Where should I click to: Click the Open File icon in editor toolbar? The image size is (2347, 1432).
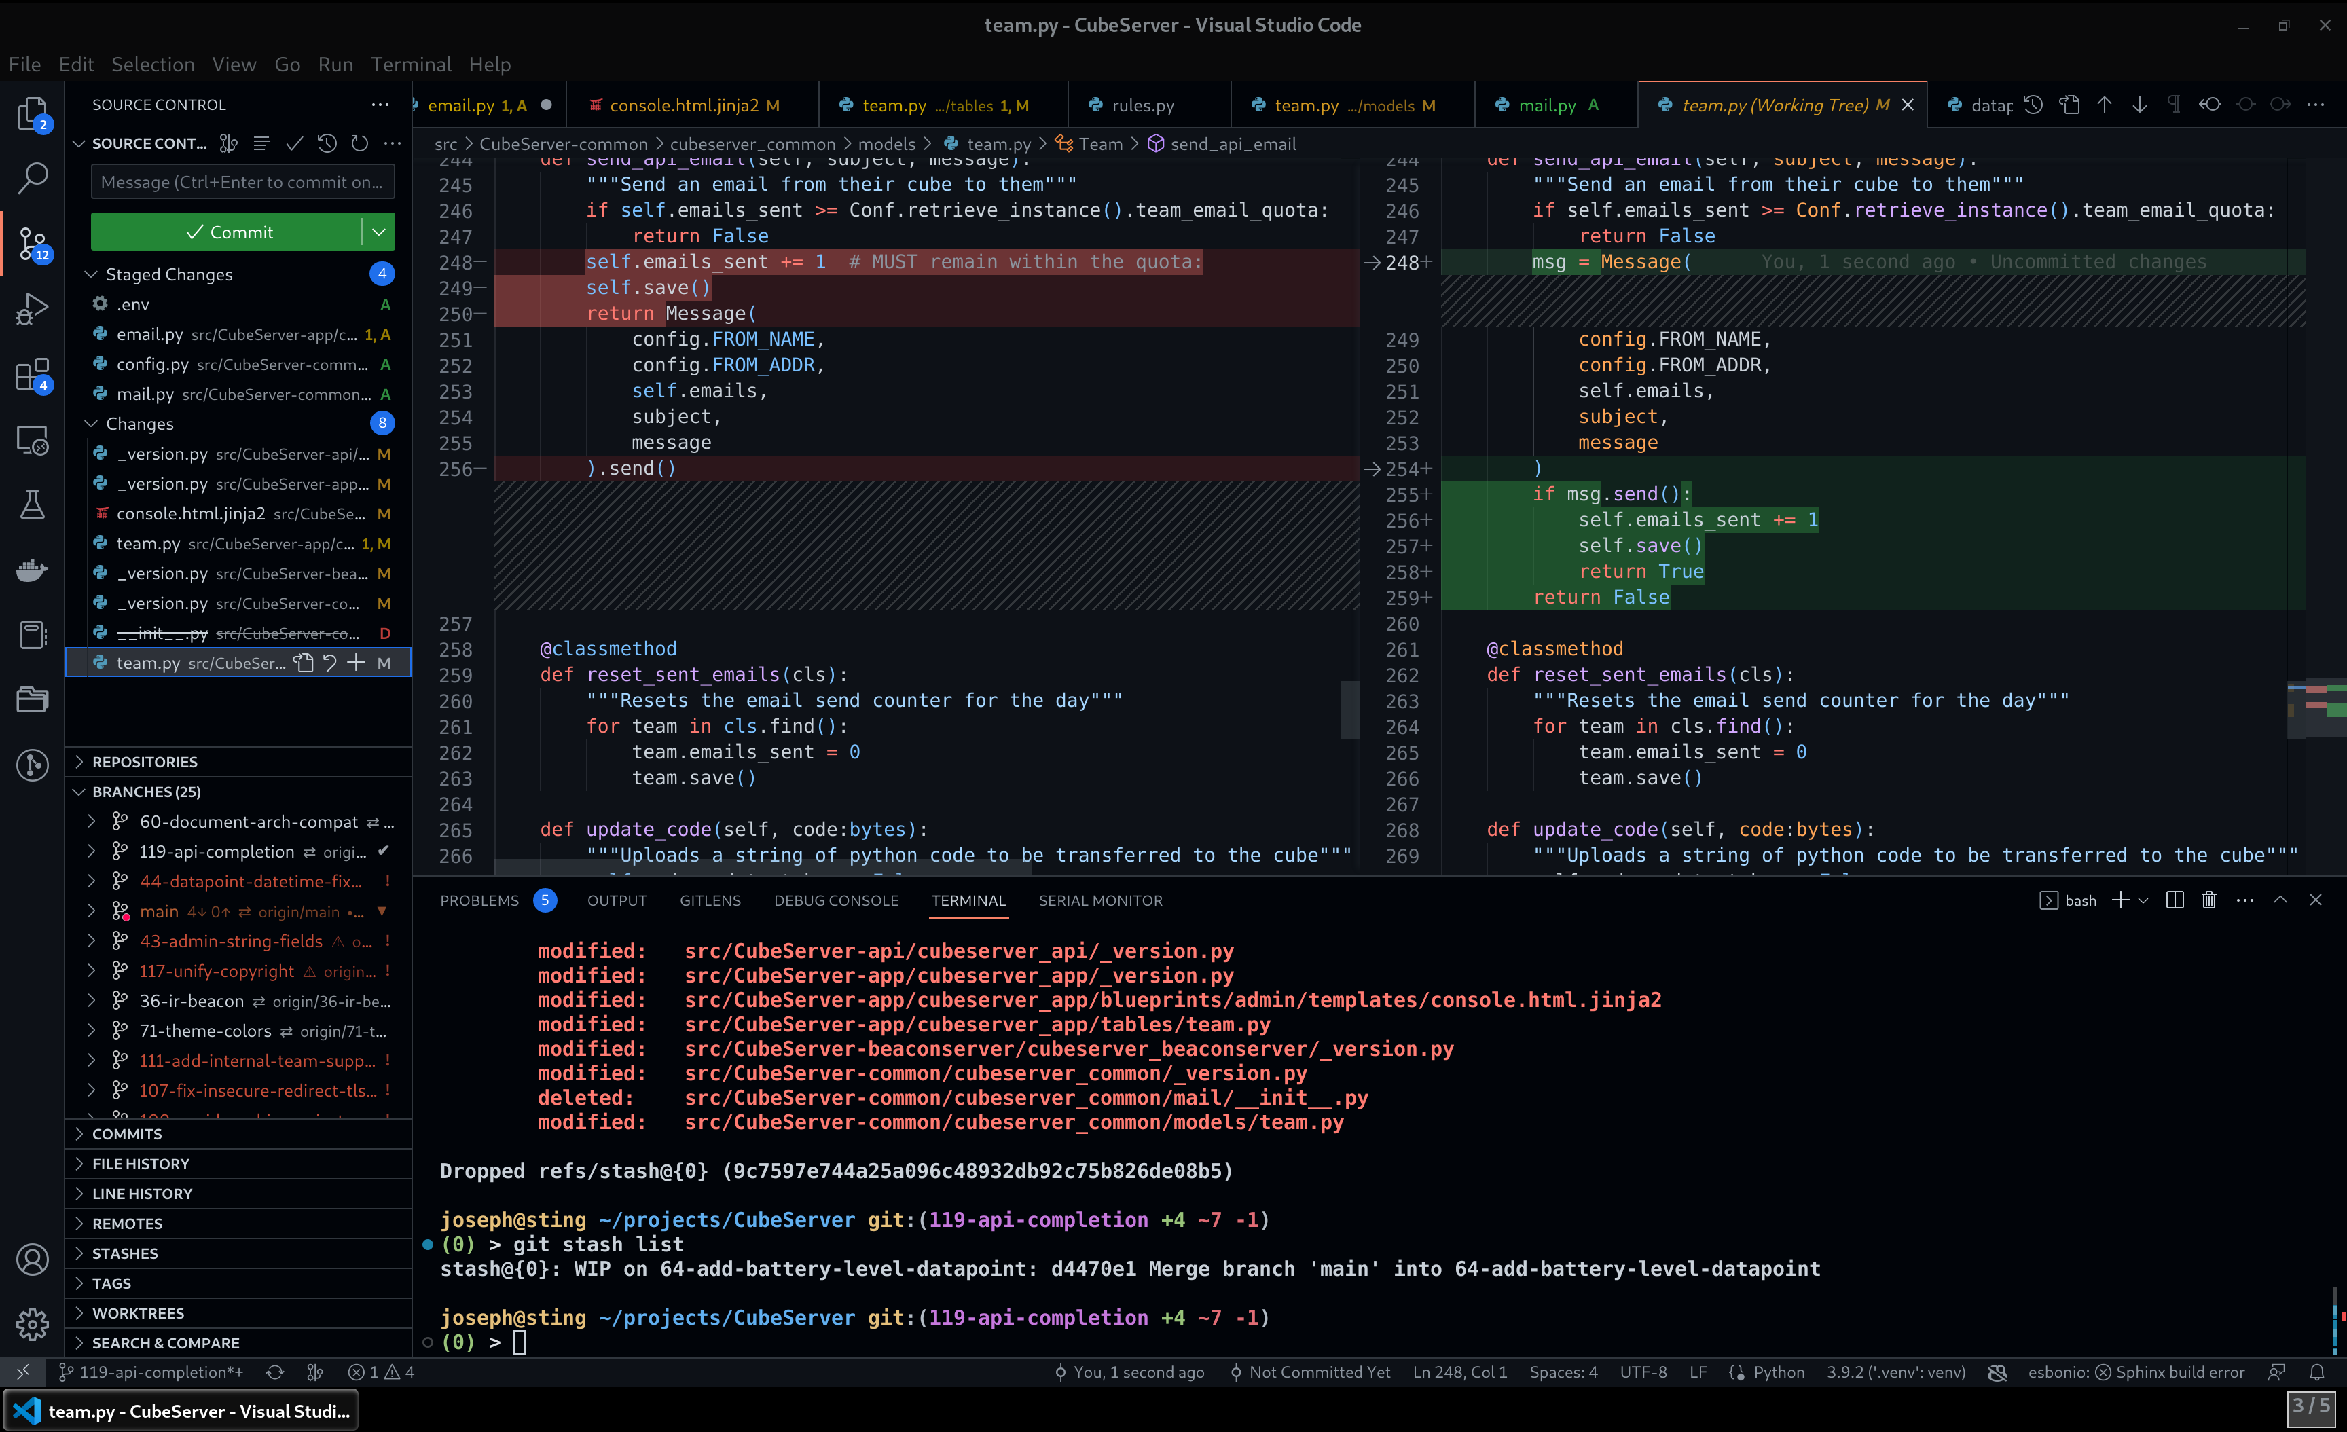[x=2069, y=105]
